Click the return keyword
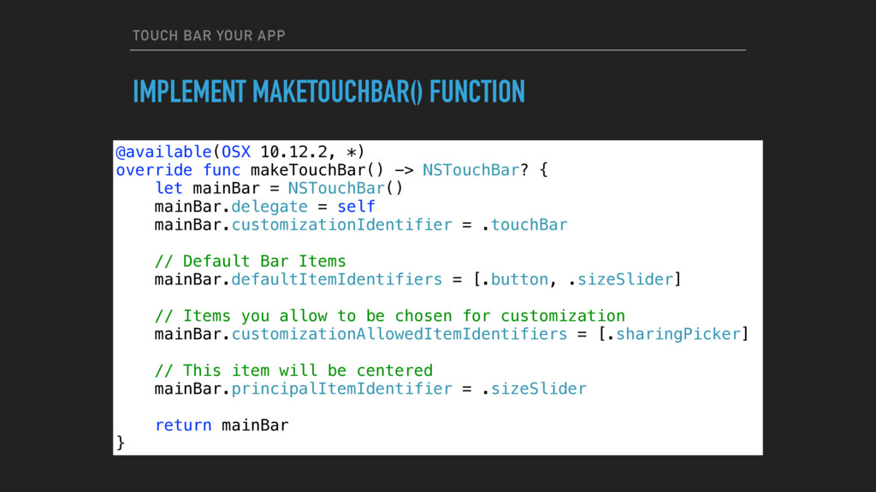The width and height of the screenshot is (876, 492). click(183, 425)
